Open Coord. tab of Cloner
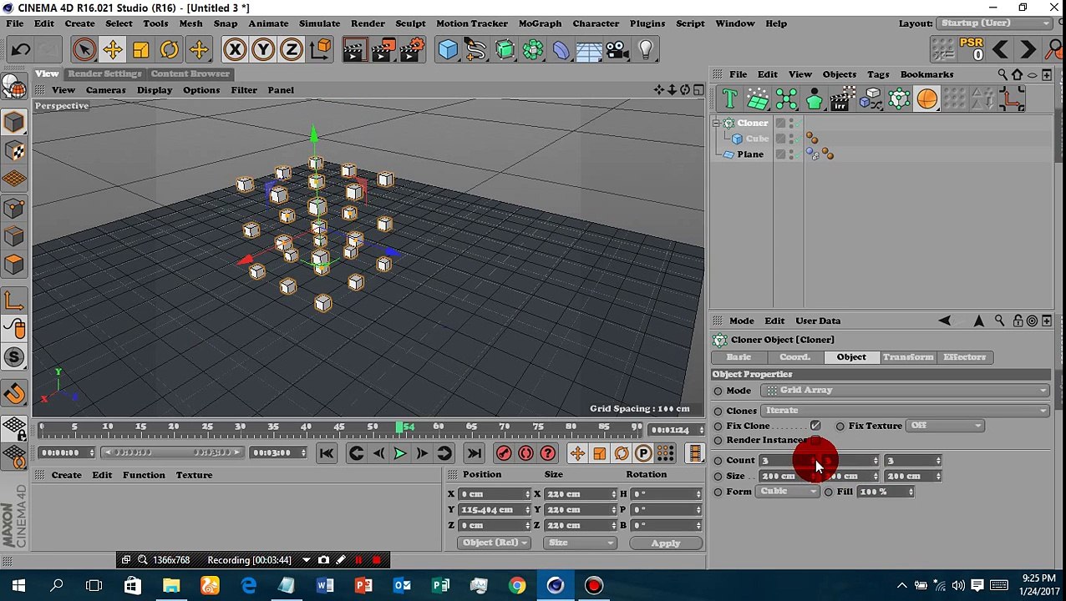The height and width of the screenshot is (601, 1066). click(794, 357)
